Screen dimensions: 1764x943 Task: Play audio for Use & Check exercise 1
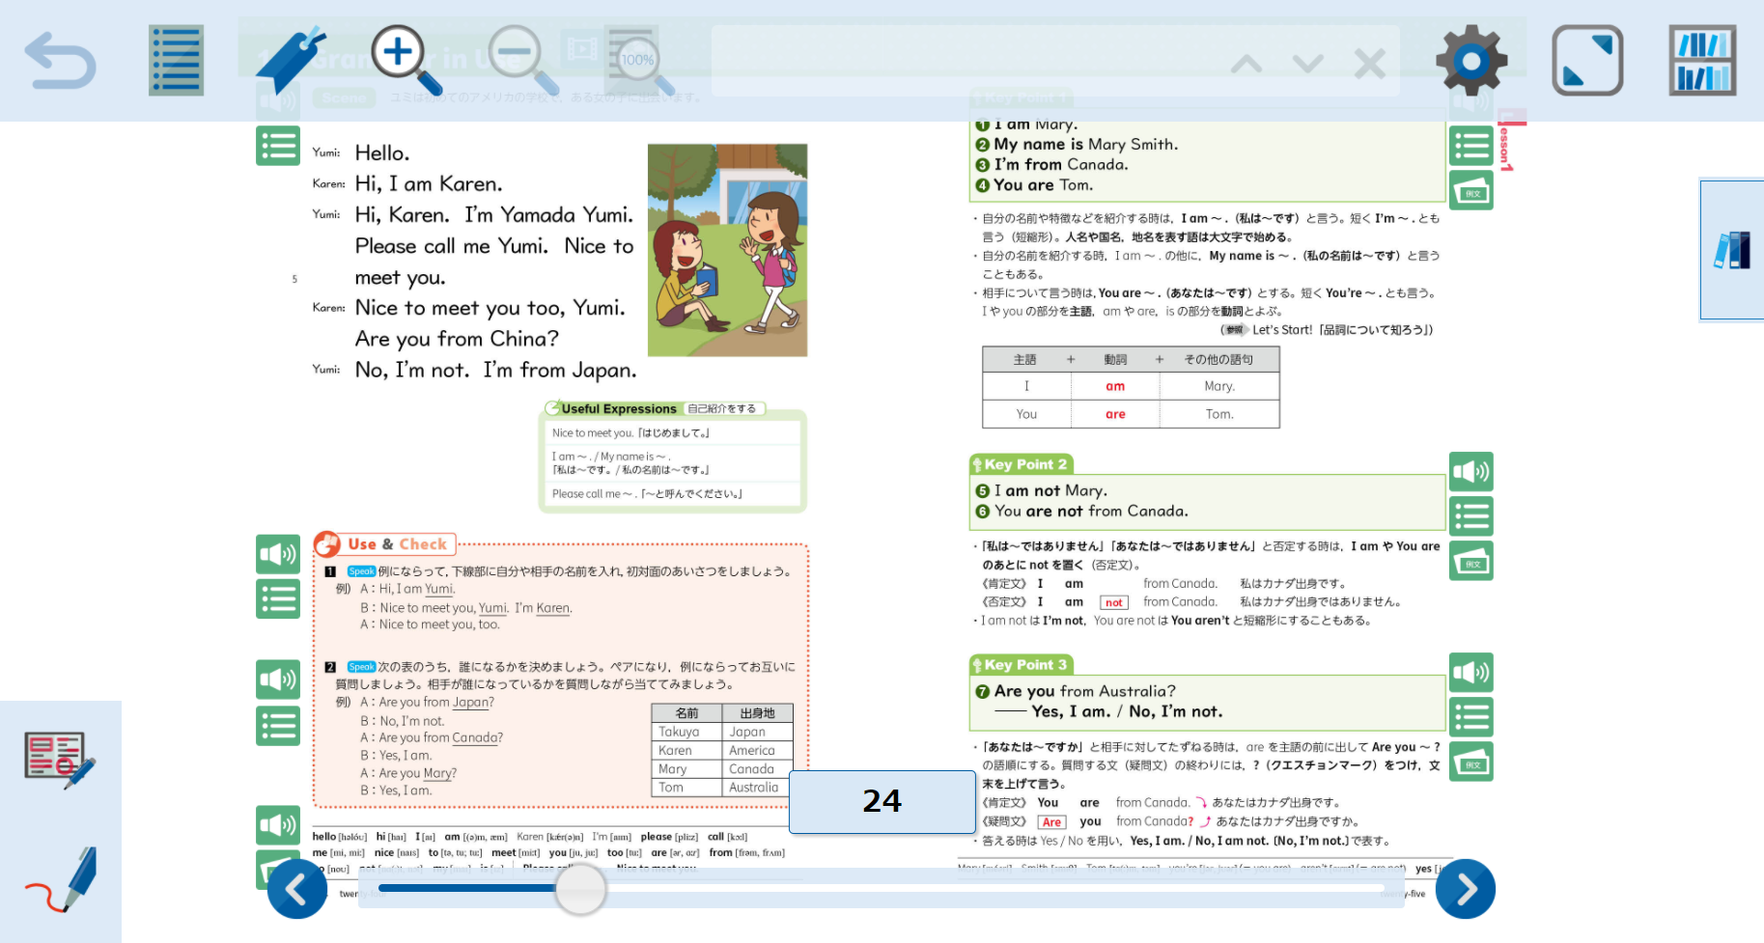click(278, 554)
